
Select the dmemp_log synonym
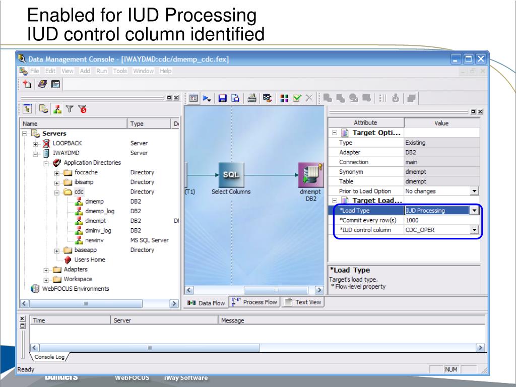pos(100,211)
